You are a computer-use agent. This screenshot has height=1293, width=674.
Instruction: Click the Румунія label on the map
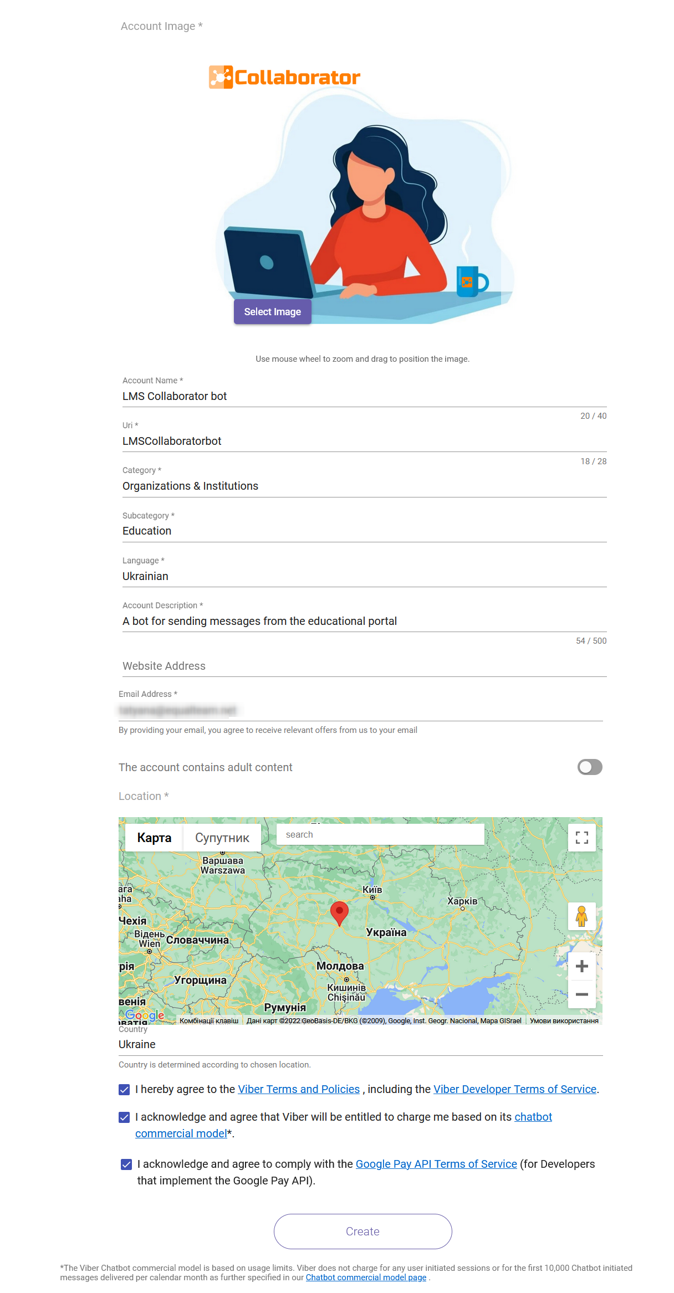(x=285, y=1007)
